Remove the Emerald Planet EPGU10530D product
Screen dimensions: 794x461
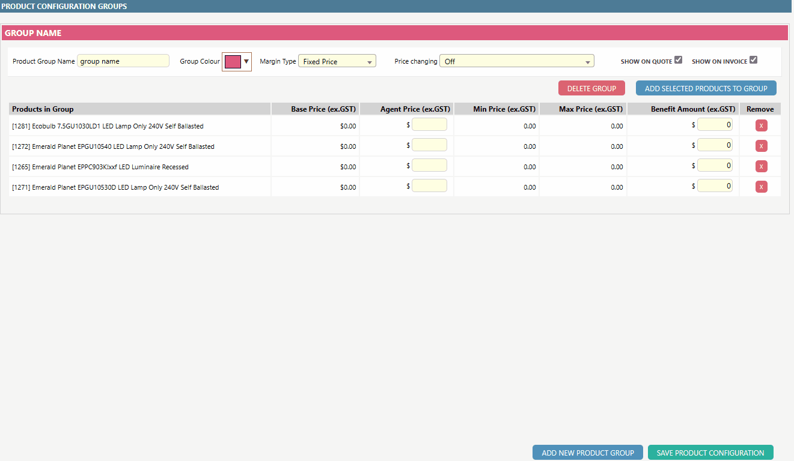tap(761, 187)
